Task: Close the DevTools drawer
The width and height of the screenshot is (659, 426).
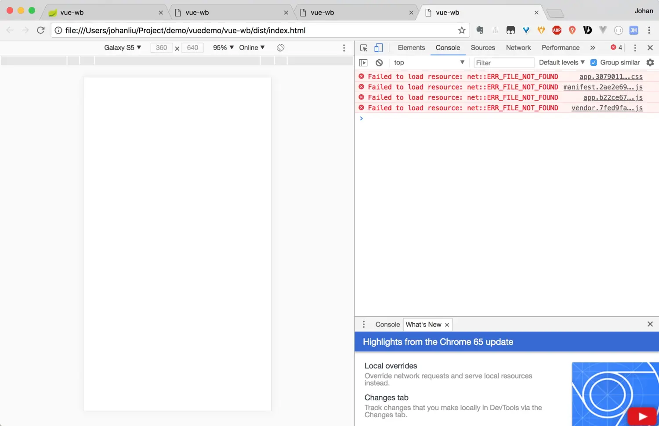Action: pos(650,324)
